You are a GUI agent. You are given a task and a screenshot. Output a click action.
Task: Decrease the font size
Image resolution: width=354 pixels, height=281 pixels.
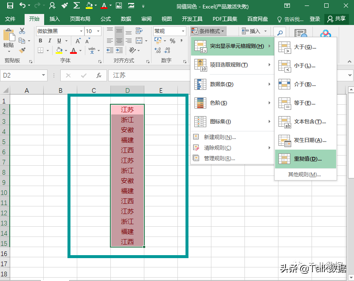tap(87, 41)
